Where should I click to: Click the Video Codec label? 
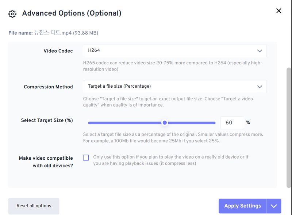pos(58,51)
